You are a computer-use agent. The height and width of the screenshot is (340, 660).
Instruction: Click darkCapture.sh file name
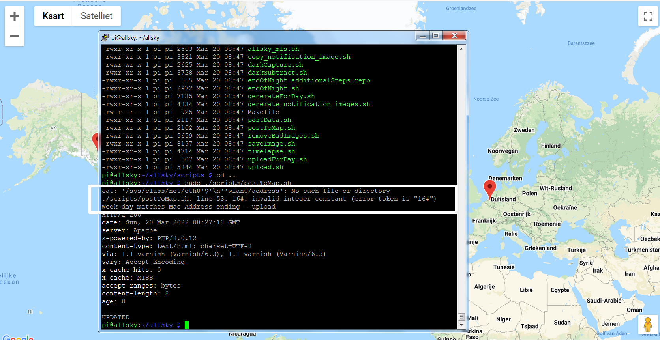[276, 65]
